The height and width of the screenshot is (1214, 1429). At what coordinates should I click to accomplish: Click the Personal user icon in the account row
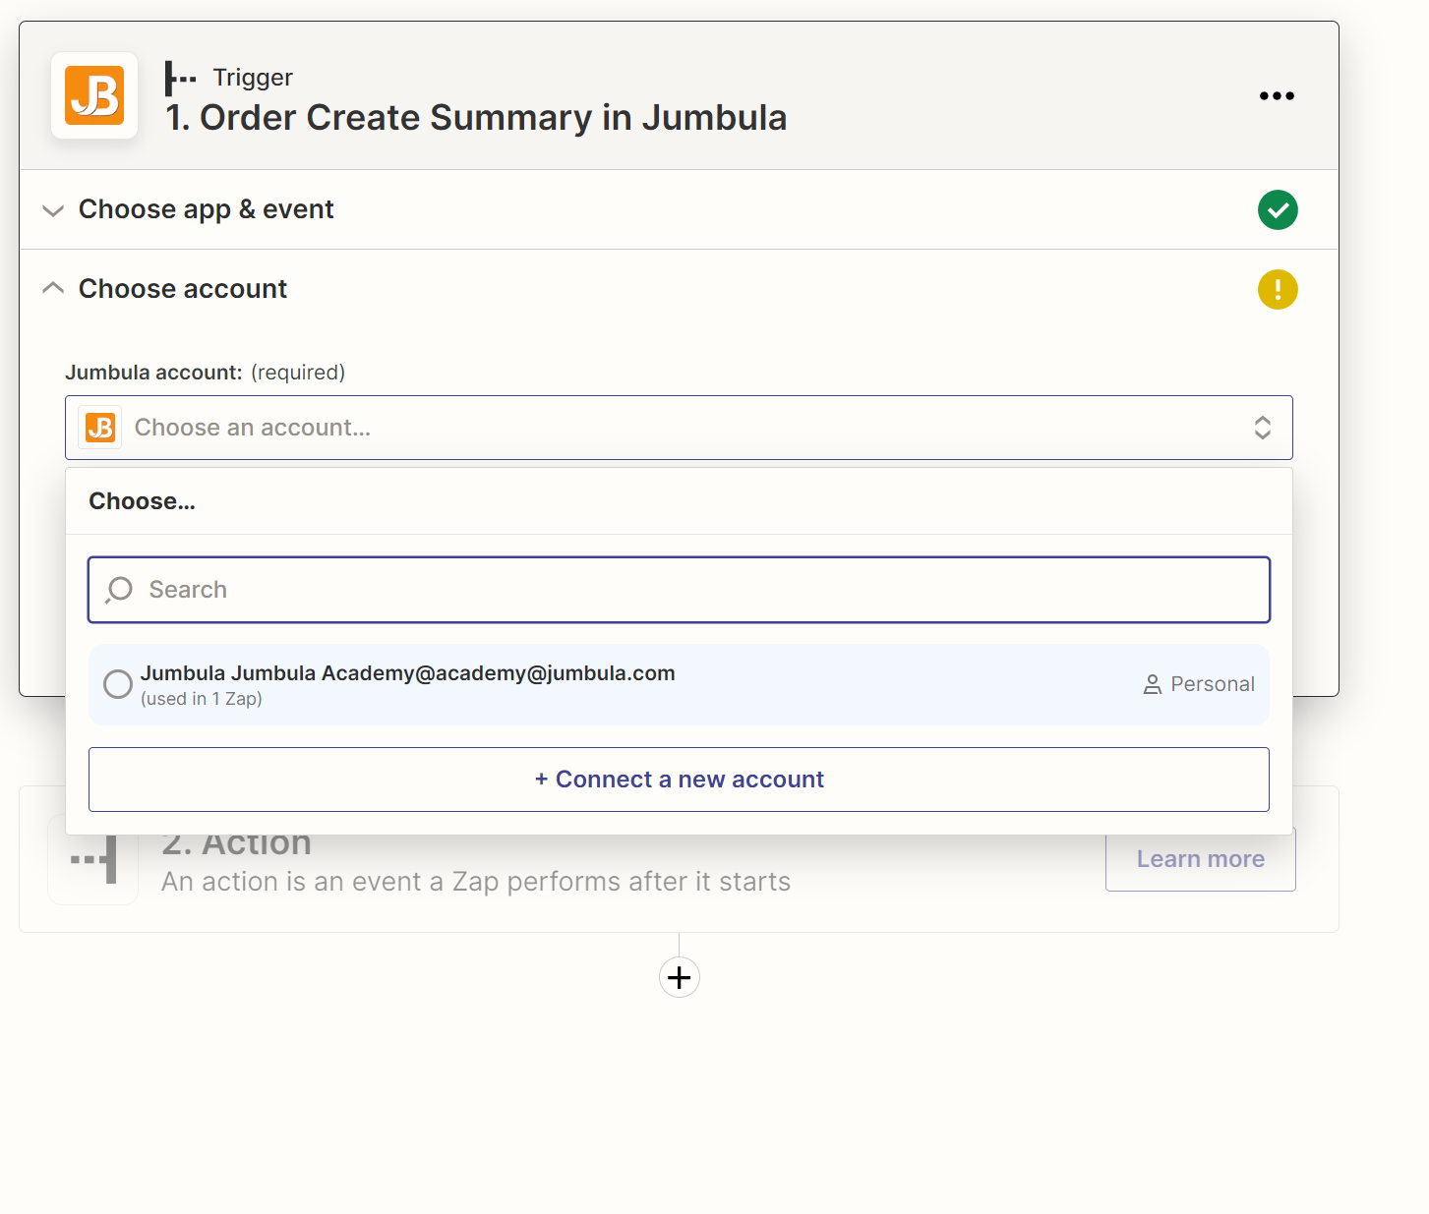point(1153,684)
